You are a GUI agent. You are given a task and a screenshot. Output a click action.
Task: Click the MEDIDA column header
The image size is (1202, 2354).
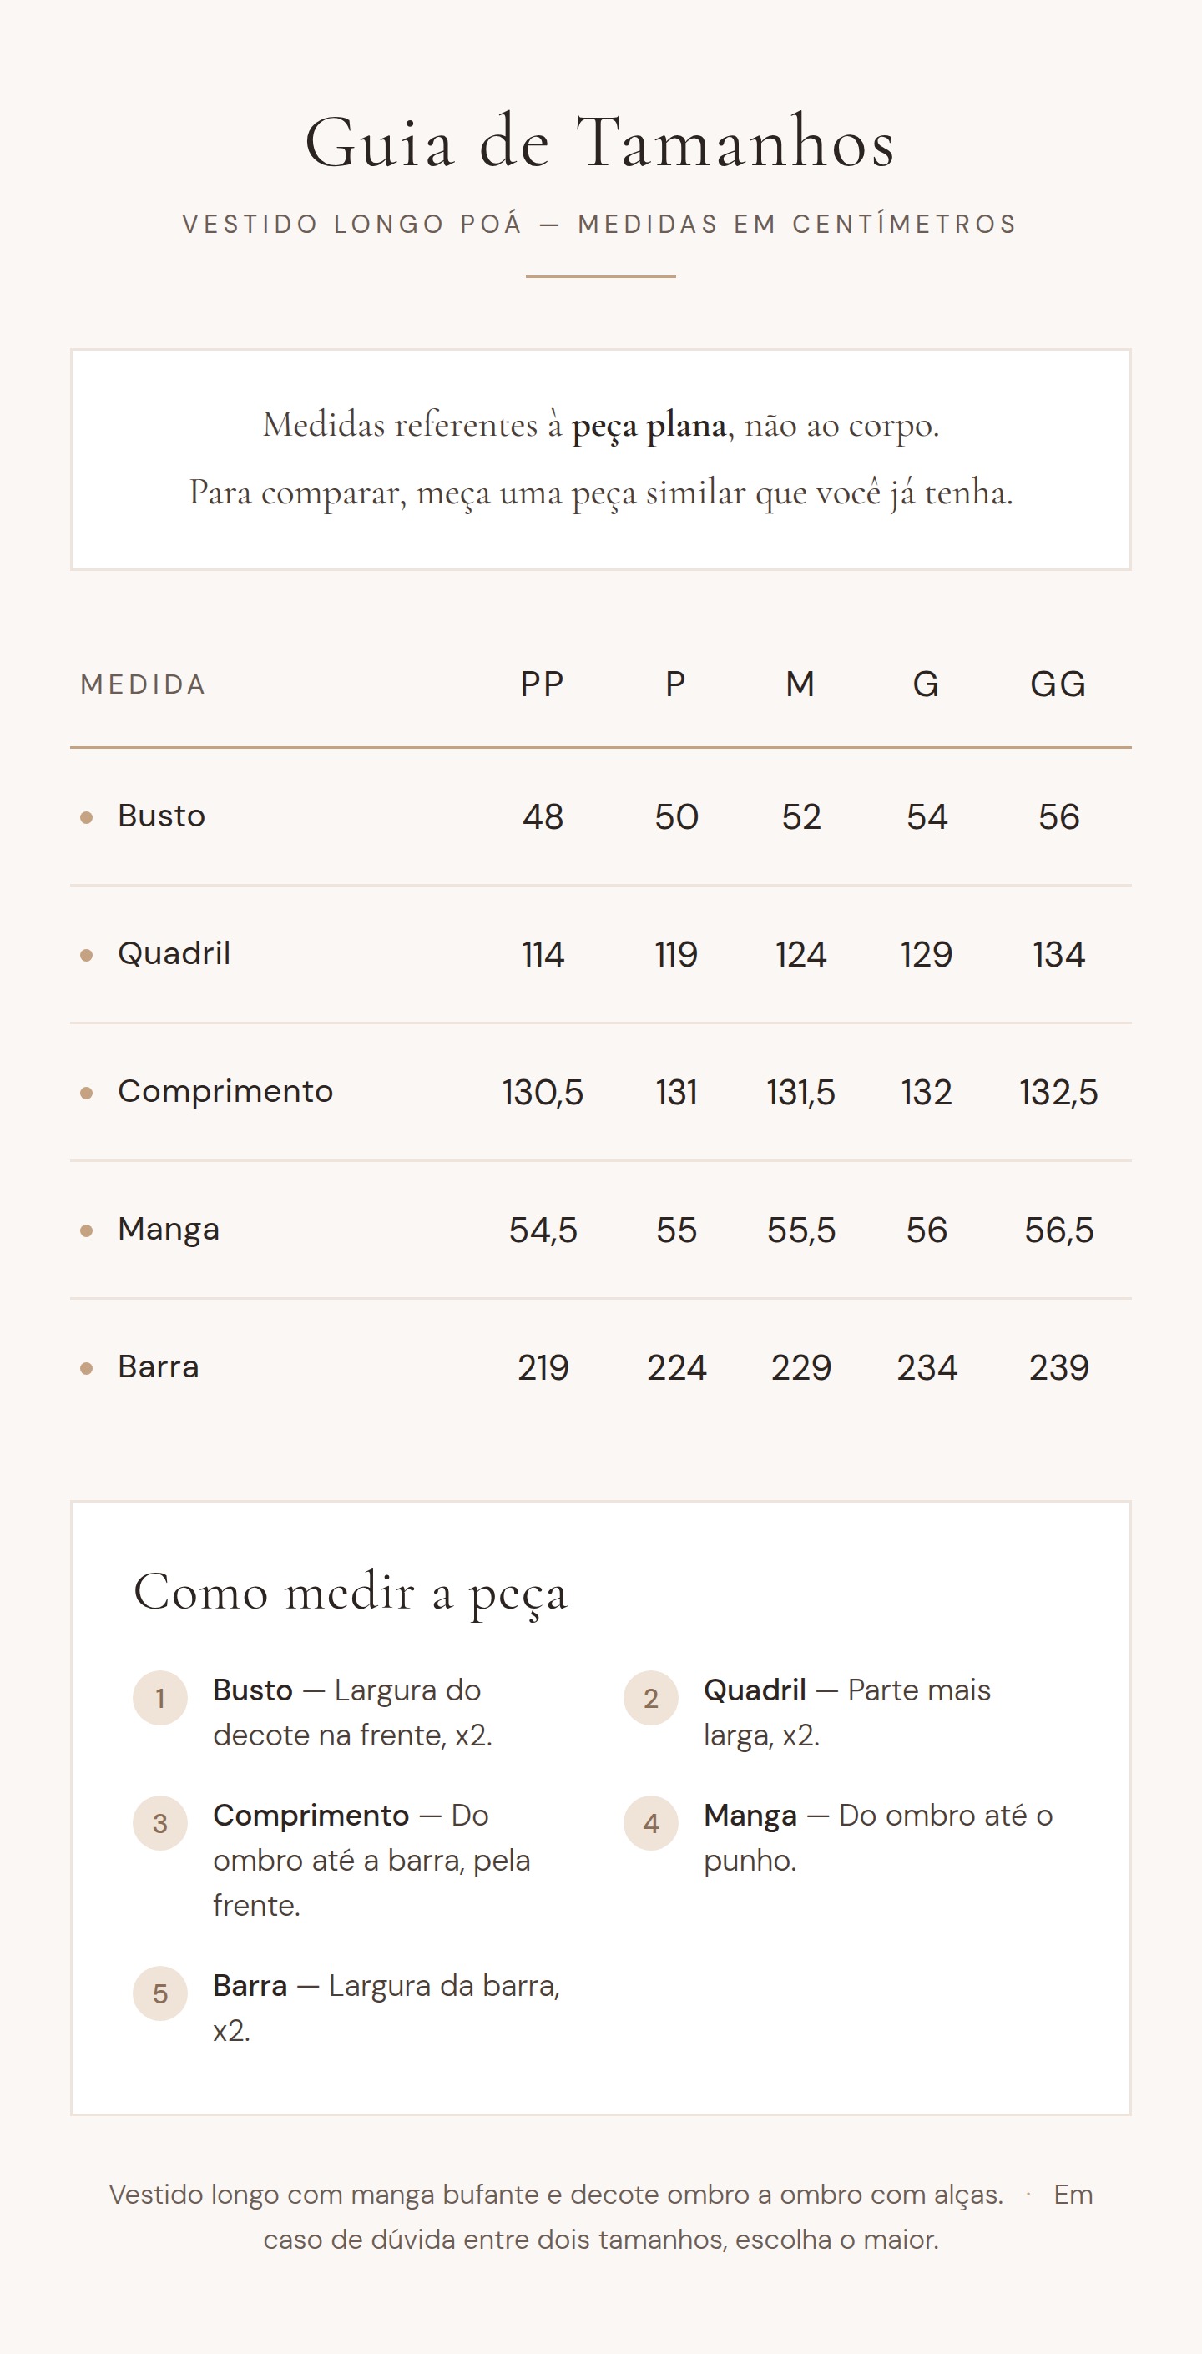click(144, 684)
